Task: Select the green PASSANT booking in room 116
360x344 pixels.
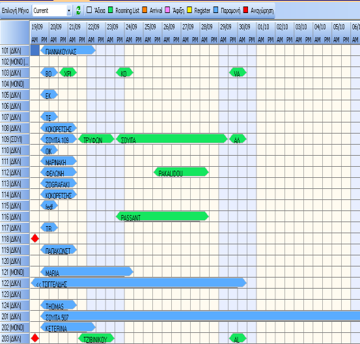Action: point(162,216)
